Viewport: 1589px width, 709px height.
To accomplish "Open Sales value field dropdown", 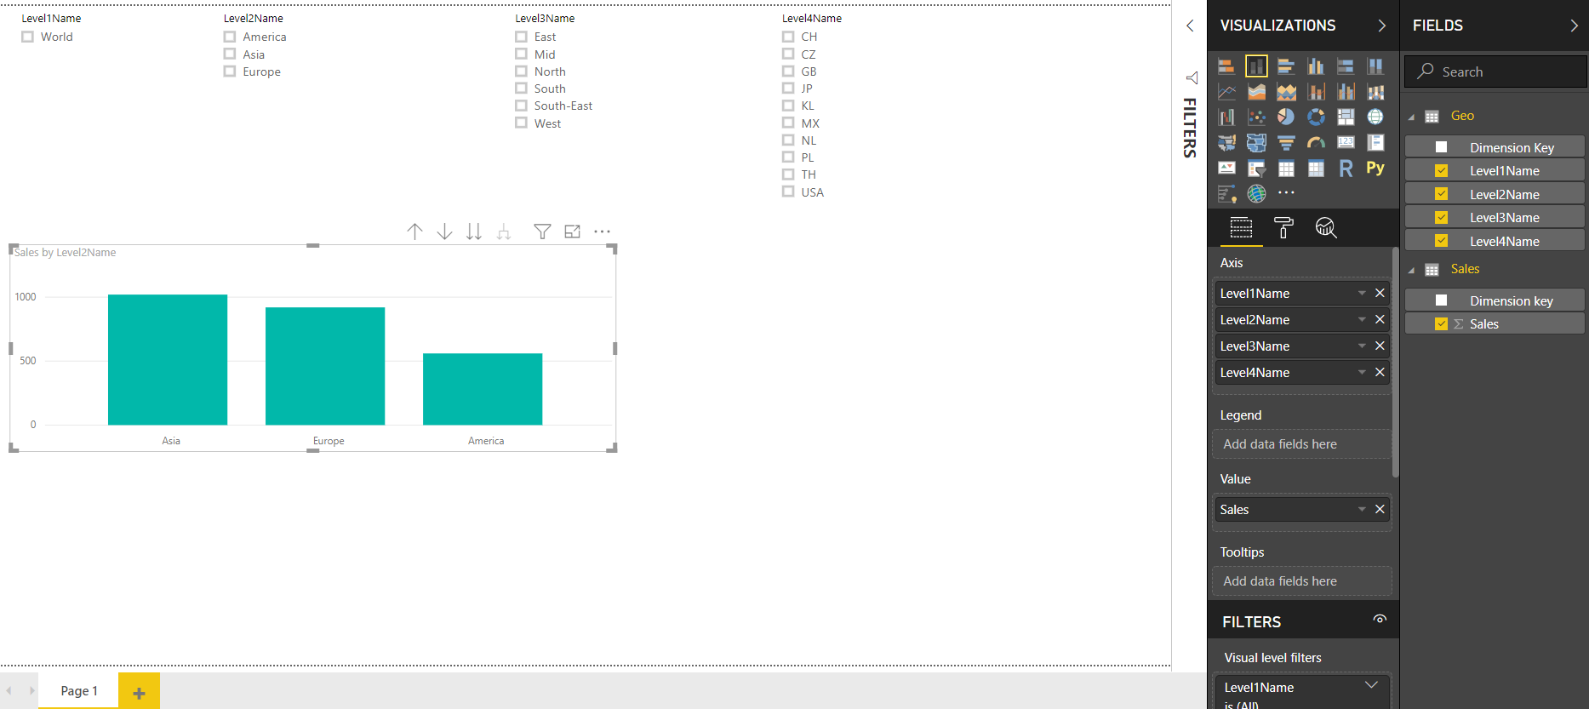I will (1362, 509).
